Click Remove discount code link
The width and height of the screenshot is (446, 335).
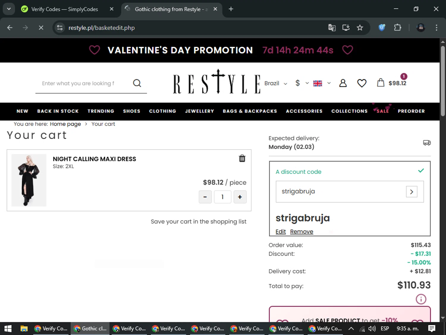[x=301, y=232]
